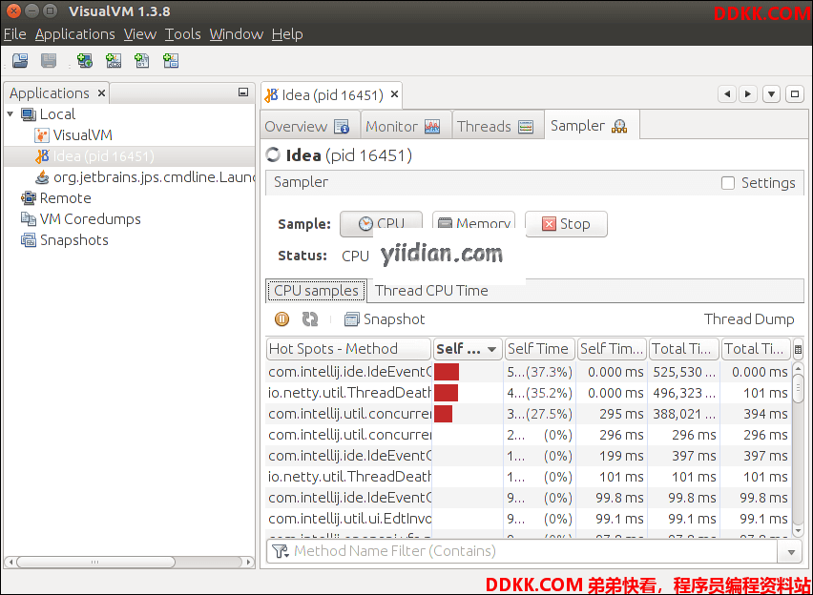The width and height of the screenshot is (813, 595).
Task: Open the Applications menu
Action: click(x=75, y=34)
